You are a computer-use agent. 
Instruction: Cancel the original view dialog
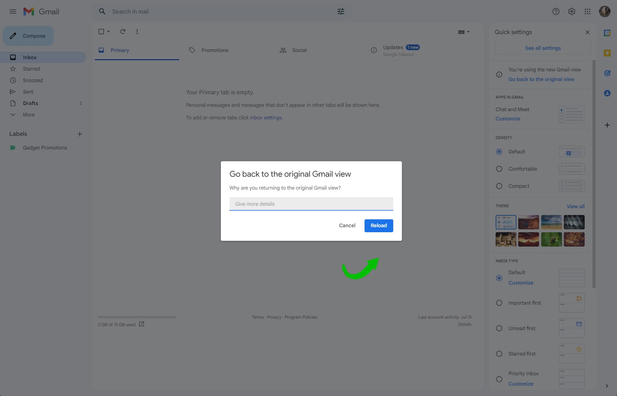click(347, 225)
